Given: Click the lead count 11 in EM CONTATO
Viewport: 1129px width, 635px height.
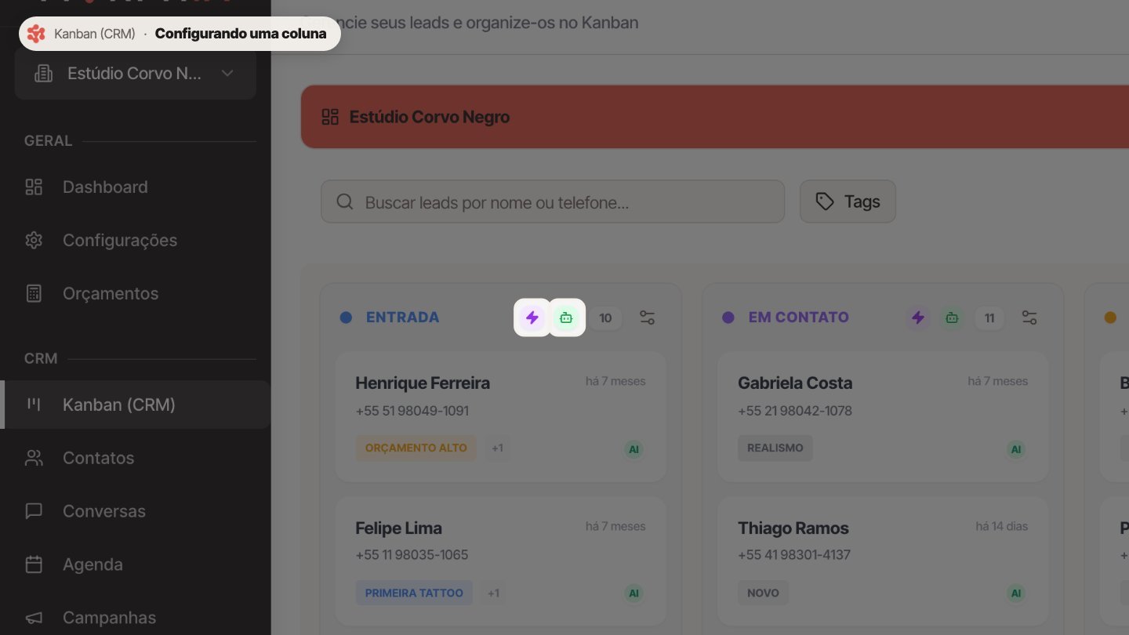Looking at the screenshot, I should (x=989, y=318).
